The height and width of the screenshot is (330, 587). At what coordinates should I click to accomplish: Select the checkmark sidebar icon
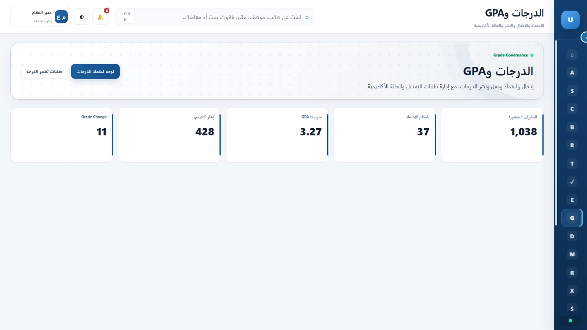[572, 181]
